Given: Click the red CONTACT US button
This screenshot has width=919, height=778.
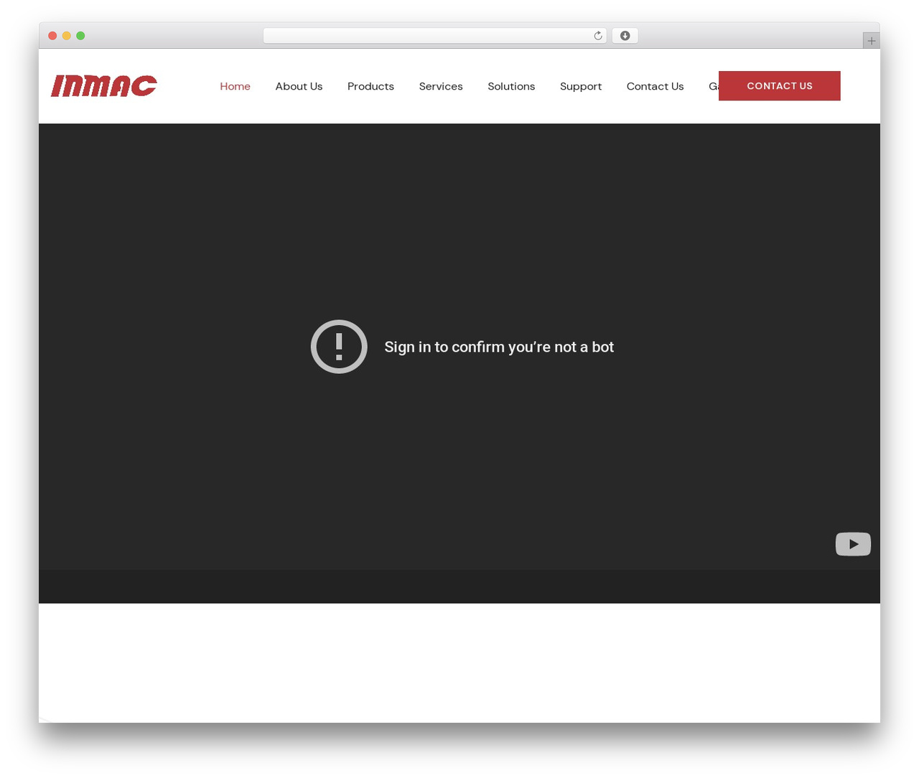Looking at the screenshot, I should 780,86.
